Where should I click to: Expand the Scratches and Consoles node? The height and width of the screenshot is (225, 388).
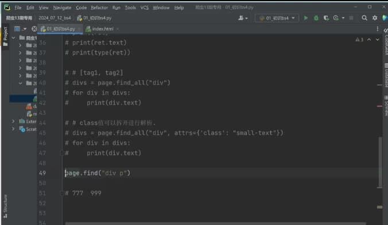tap(13, 129)
